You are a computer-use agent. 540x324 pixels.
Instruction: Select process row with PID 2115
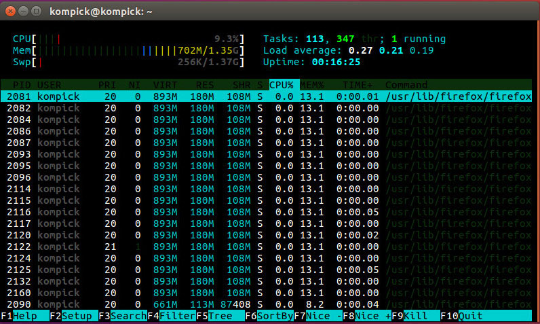pyautogui.click(x=266, y=200)
